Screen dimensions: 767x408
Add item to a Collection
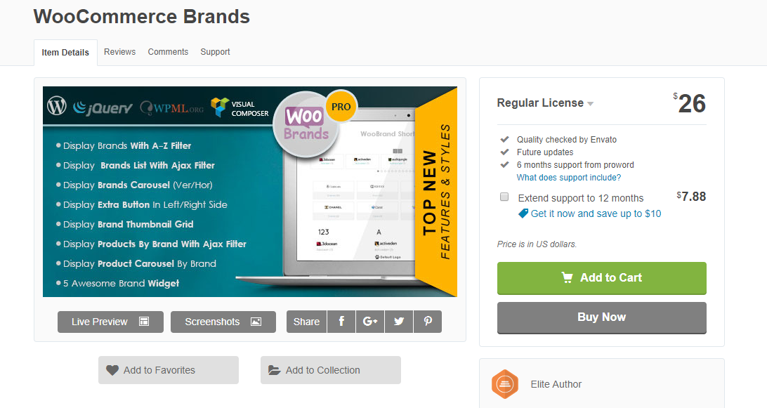pyautogui.click(x=331, y=370)
